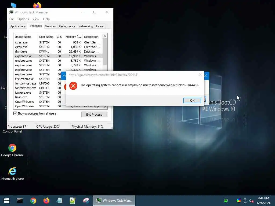This screenshot has height=206, width=275.
Task: Click OK in the error dialog
Action: pos(192,100)
